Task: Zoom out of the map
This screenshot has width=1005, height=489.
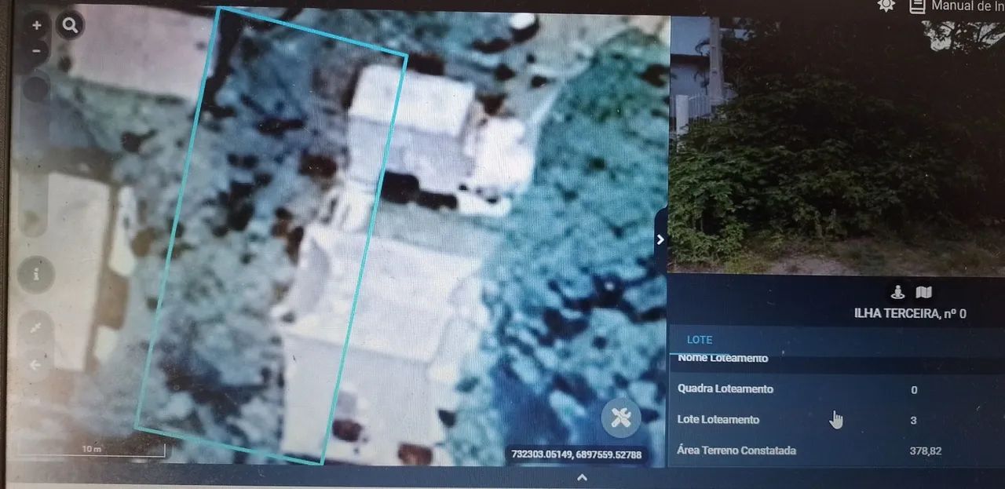Action: pos(37,52)
